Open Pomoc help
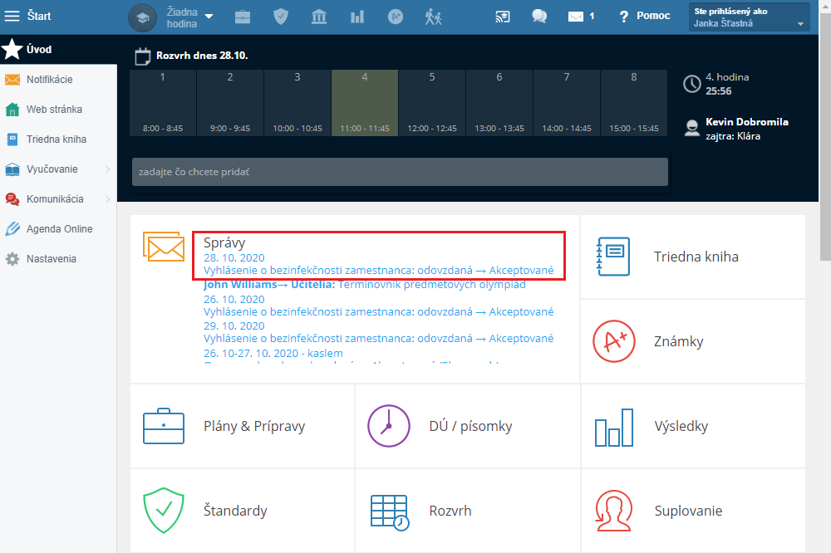831x553 pixels. pos(645,16)
